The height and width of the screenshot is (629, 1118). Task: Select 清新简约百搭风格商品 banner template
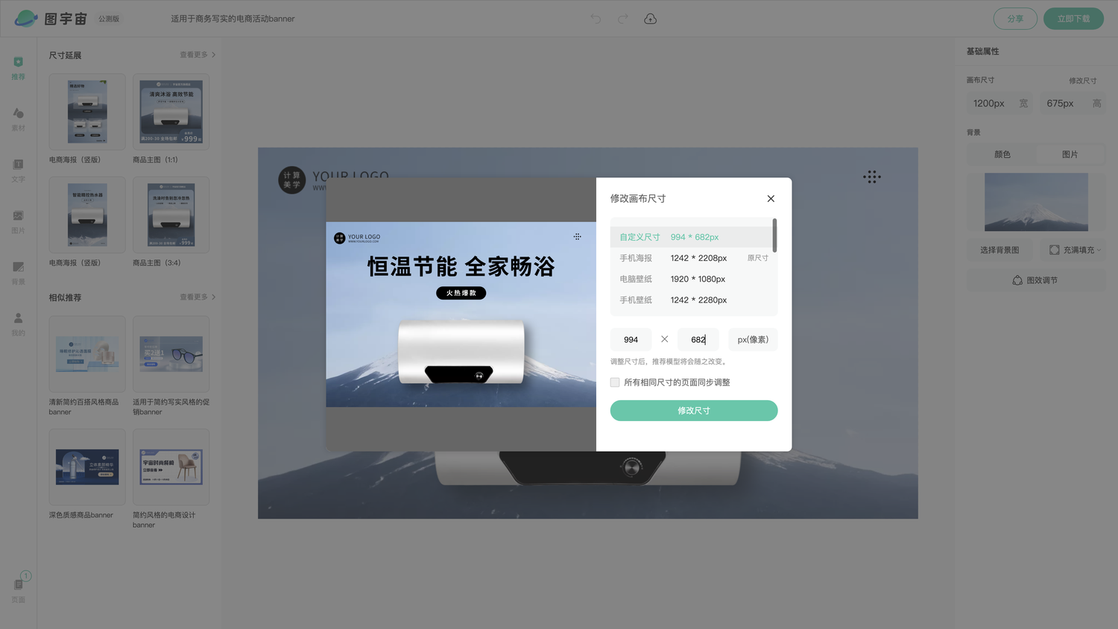click(x=87, y=354)
